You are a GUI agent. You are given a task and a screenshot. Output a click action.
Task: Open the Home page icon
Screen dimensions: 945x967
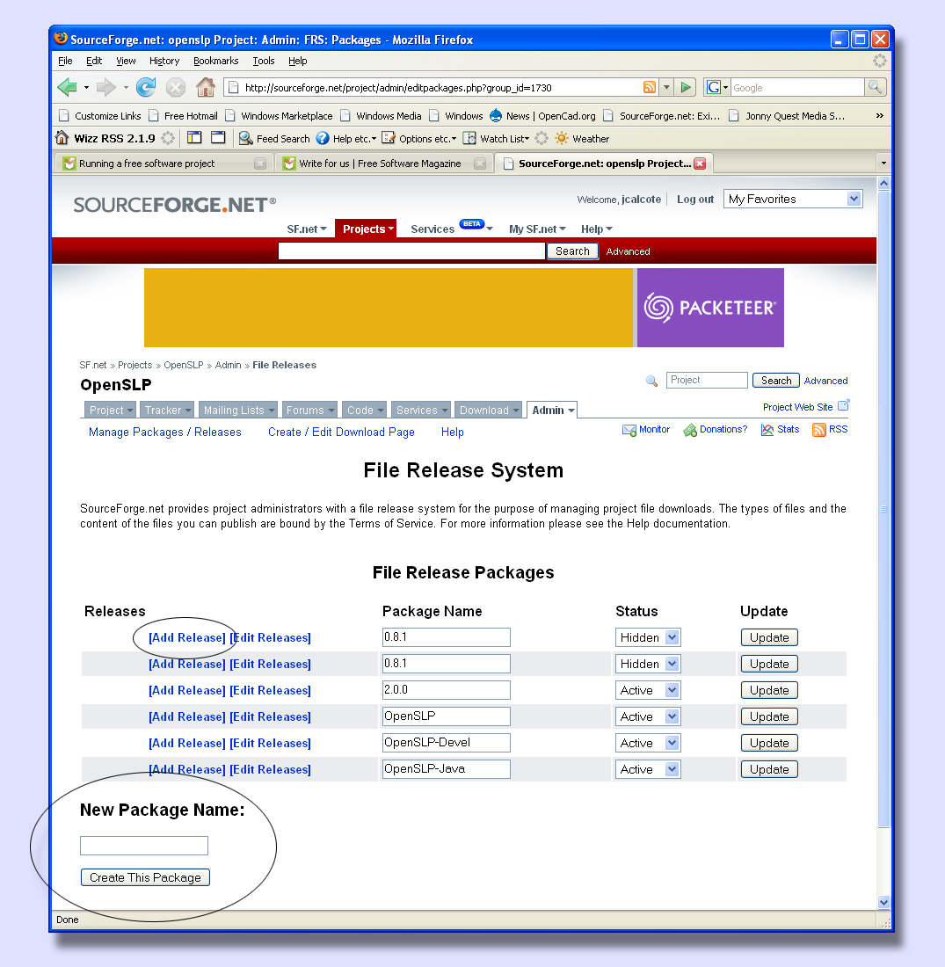pos(206,88)
